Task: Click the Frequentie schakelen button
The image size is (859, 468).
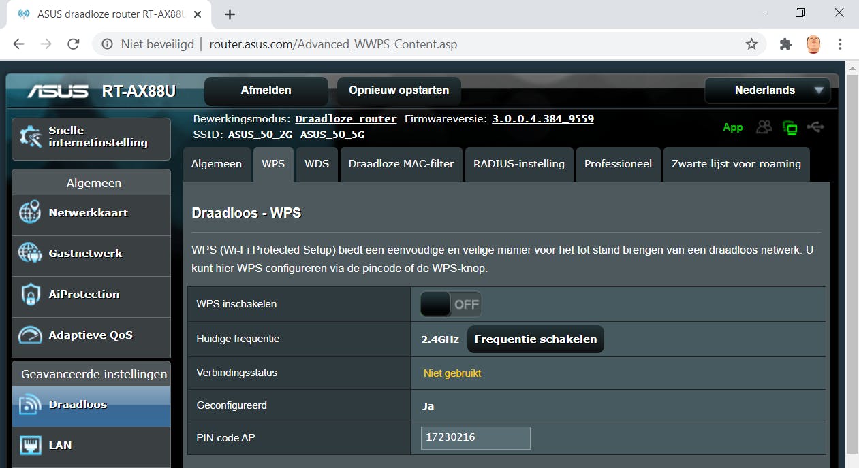Action: point(535,339)
